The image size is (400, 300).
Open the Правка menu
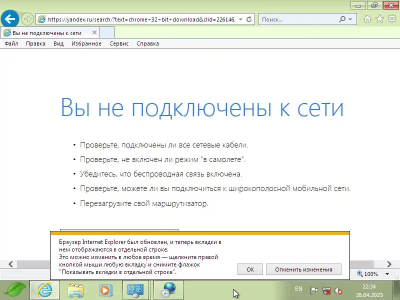[x=35, y=43]
